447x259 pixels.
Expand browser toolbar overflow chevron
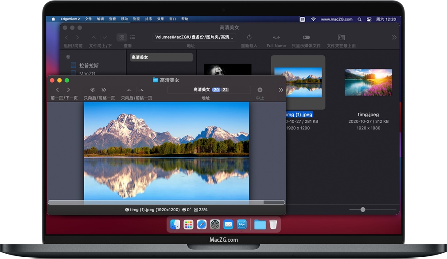(x=394, y=38)
